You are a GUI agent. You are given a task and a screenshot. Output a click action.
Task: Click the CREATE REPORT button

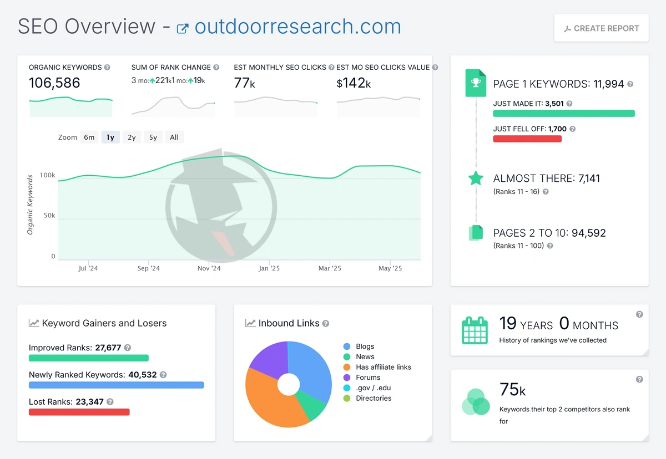pyautogui.click(x=601, y=28)
